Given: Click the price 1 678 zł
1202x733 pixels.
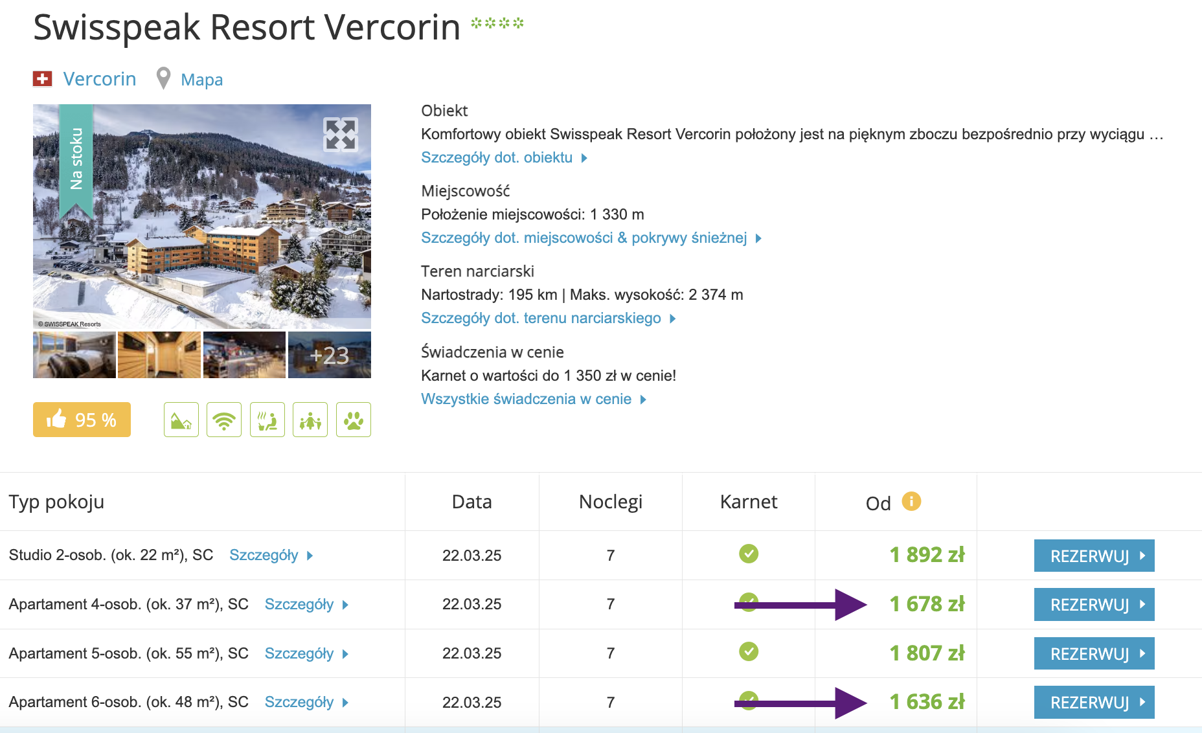Looking at the screenshot, I should pos(927,603).
